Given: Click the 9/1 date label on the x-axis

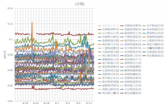Looking at the screenshot, I should coord(57,103).
